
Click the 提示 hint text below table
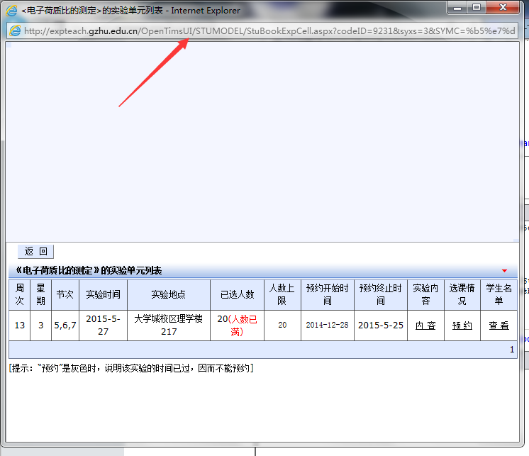click(x=131, y=368)
